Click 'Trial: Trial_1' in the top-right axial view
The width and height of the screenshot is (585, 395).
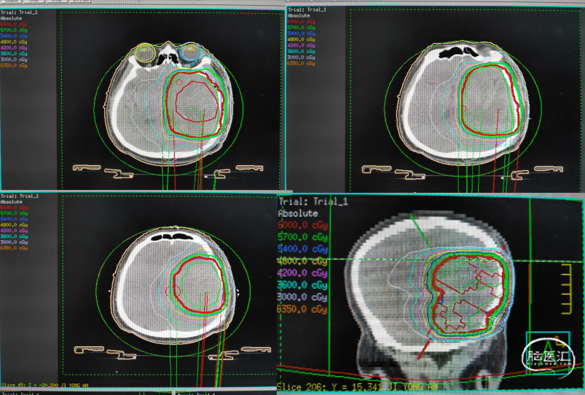point(307,9)
